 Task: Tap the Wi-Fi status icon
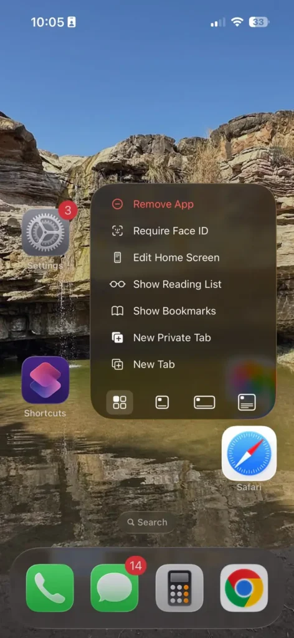[x=237, y=22]
